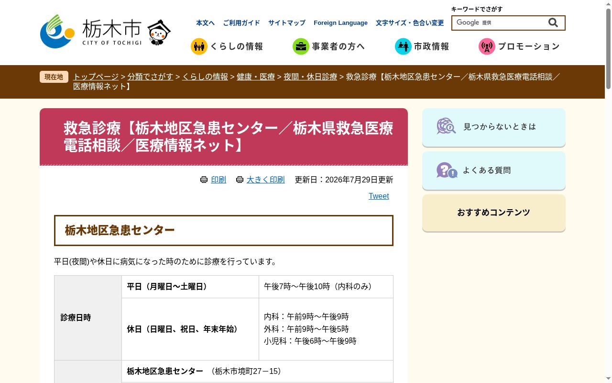This screenshot has height=383, width=612.
Task: Go to 健康・医療 breadcrumb
Action: [256, 77]
